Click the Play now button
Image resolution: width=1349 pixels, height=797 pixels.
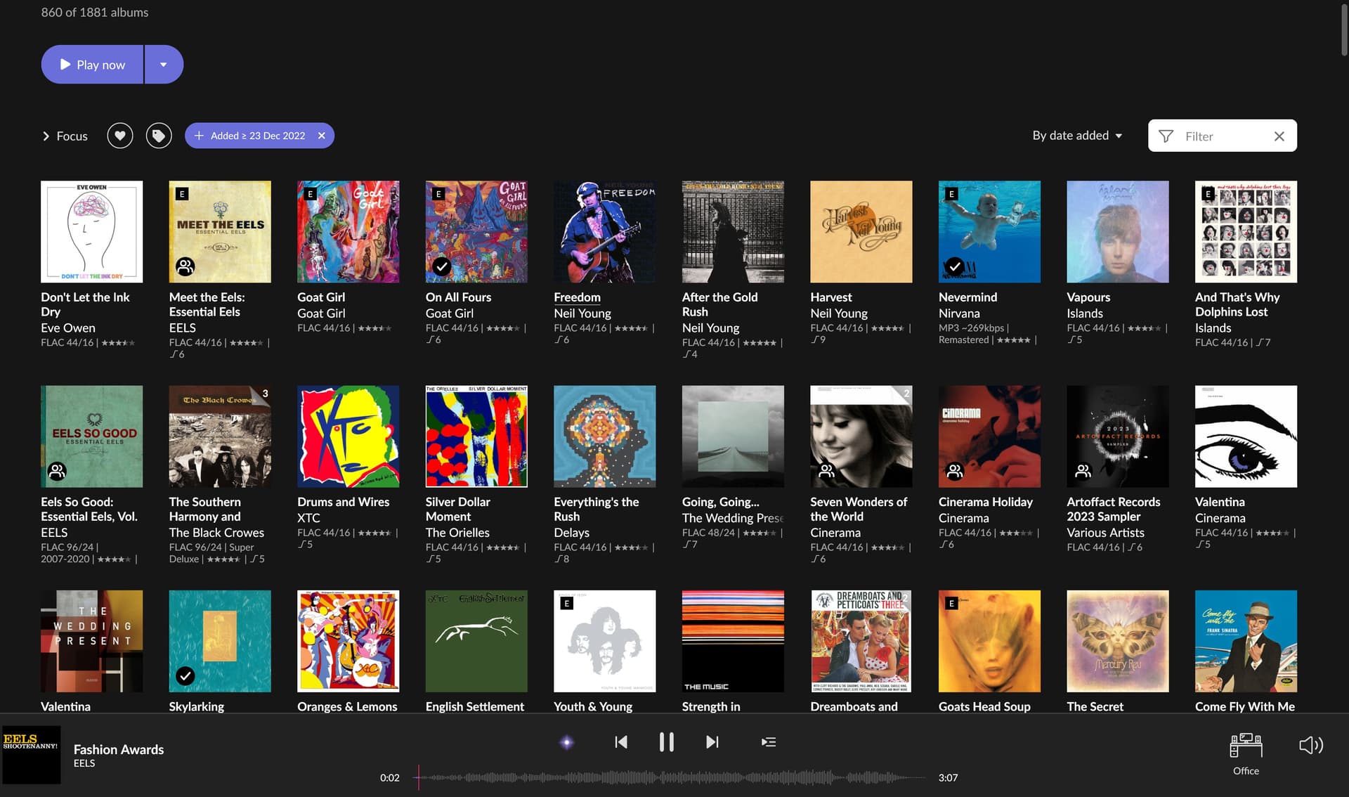click(x=92, y=65)
